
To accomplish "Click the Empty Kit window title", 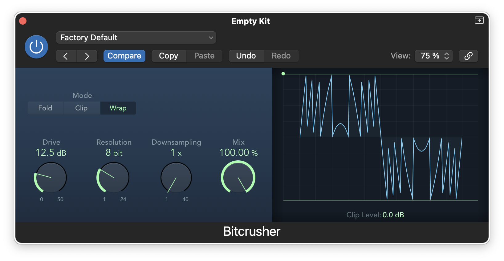I will (x=251, y=21).
